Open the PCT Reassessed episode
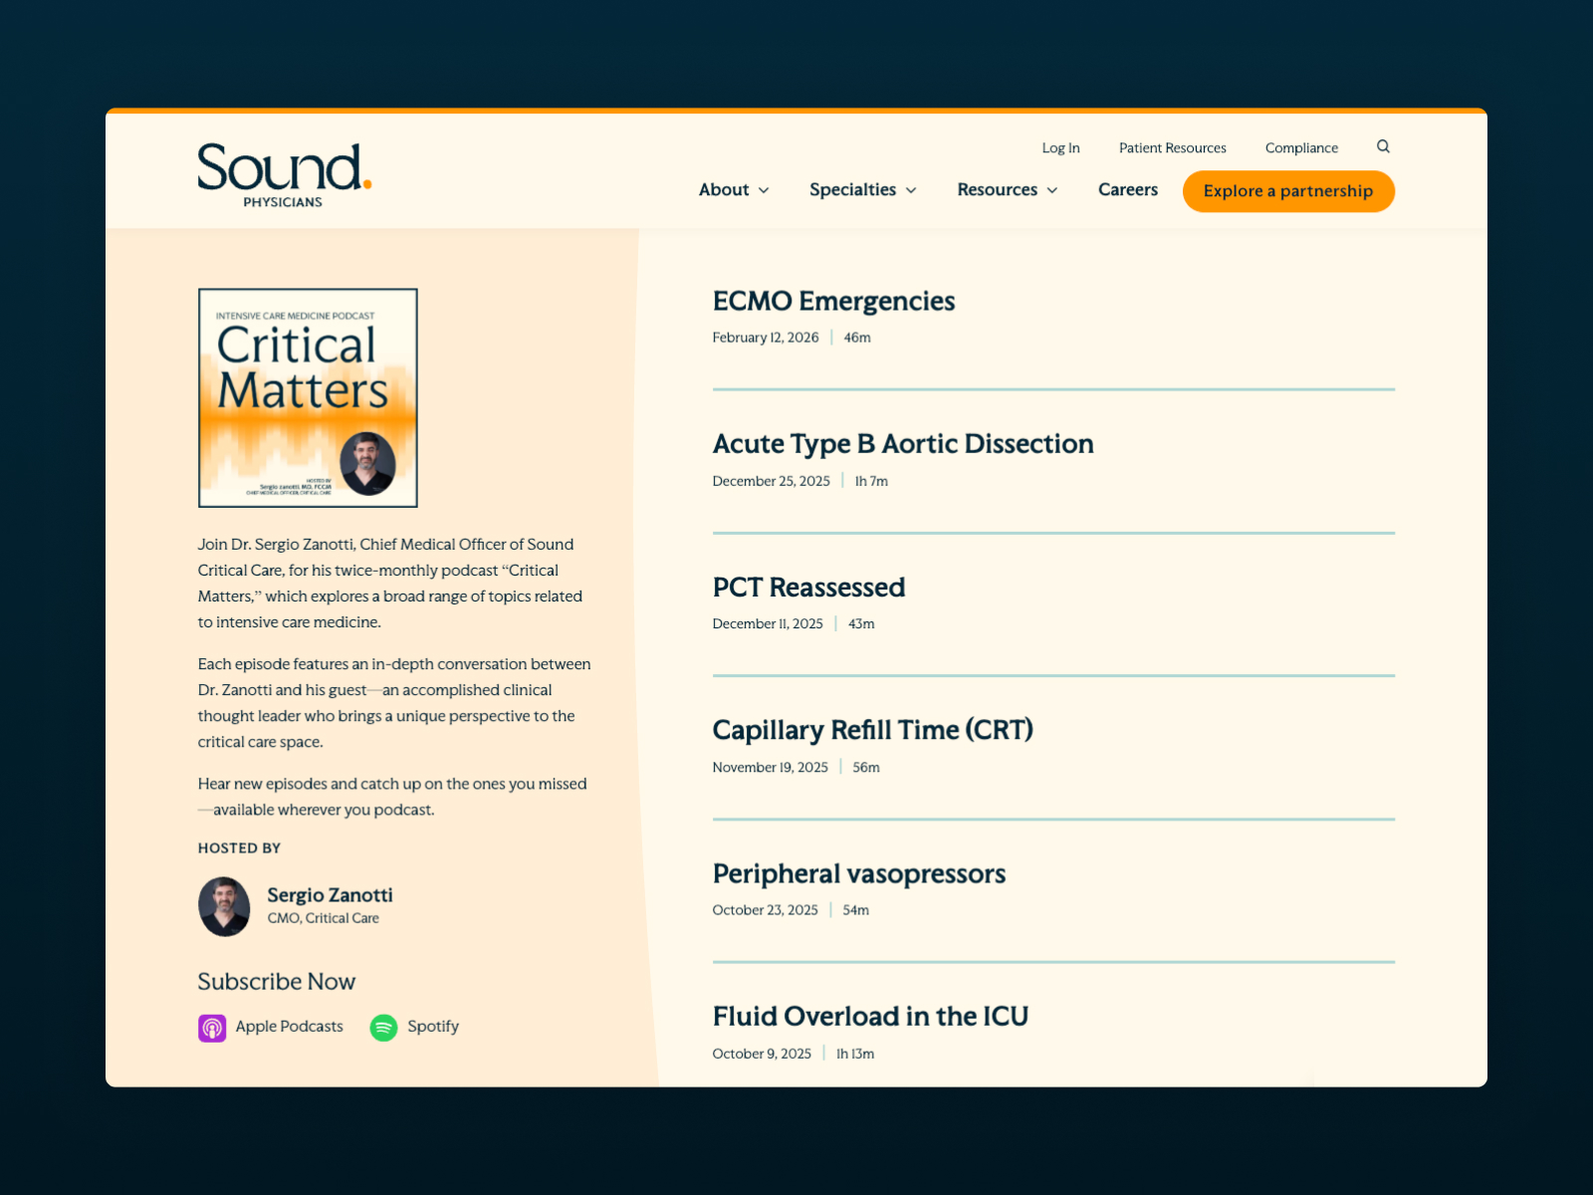Image resolution: width=1593 pixels, height=1195 pixels. [x=808, y=588]
